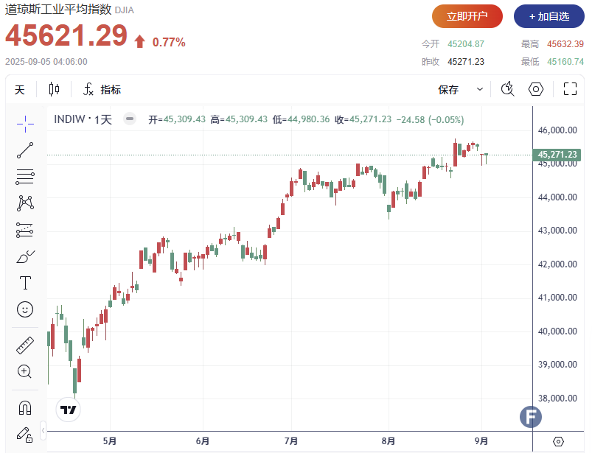Viewport: 592px width, 453px height.
Task: Pick the Fibonacci retracement tool
Action: pyautogui.click(x=25, y=176)
